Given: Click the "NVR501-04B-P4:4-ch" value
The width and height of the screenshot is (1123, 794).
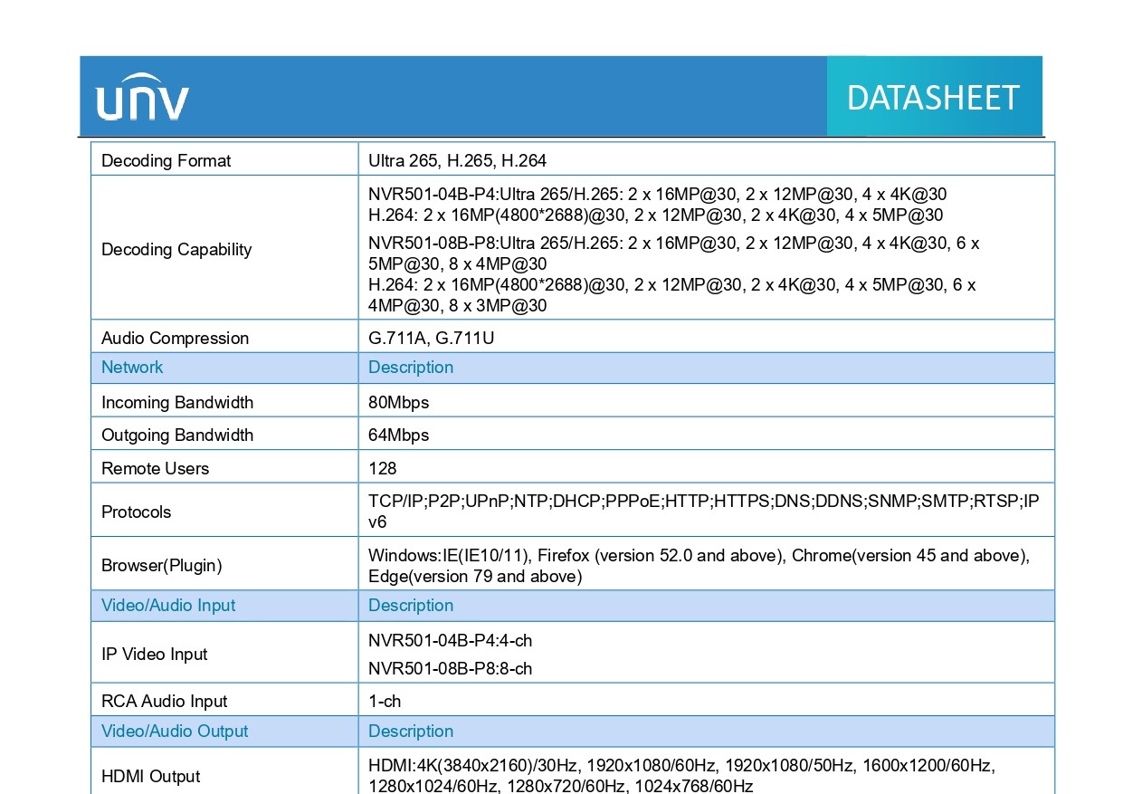Looking at the screenshot, I should (x=450, y=641).
